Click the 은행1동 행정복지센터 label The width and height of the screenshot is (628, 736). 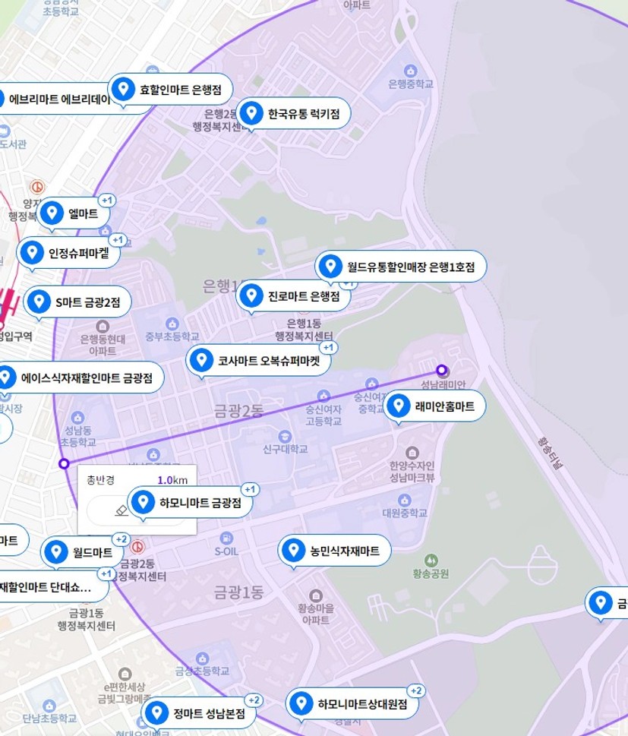coord(305,330)
